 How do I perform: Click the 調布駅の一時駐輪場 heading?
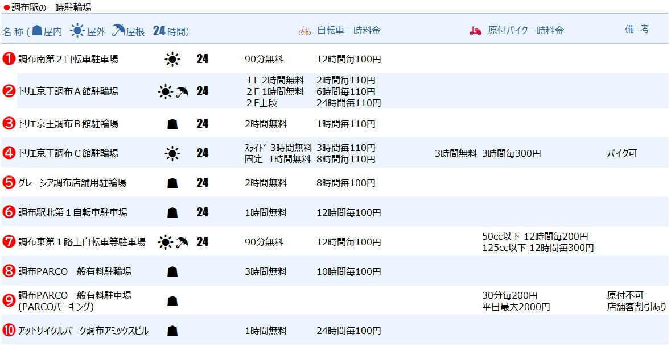coord(51,7)
